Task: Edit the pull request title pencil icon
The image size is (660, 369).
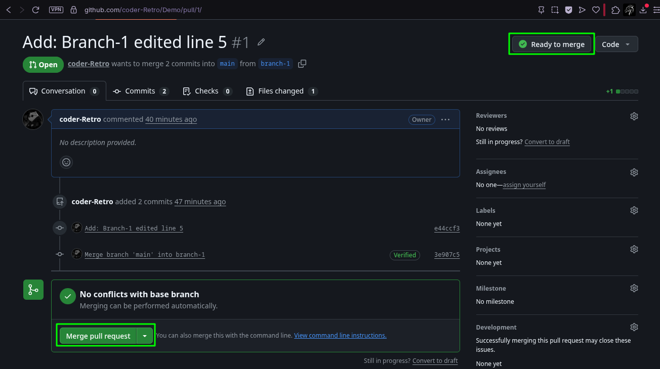Action: 261,42
